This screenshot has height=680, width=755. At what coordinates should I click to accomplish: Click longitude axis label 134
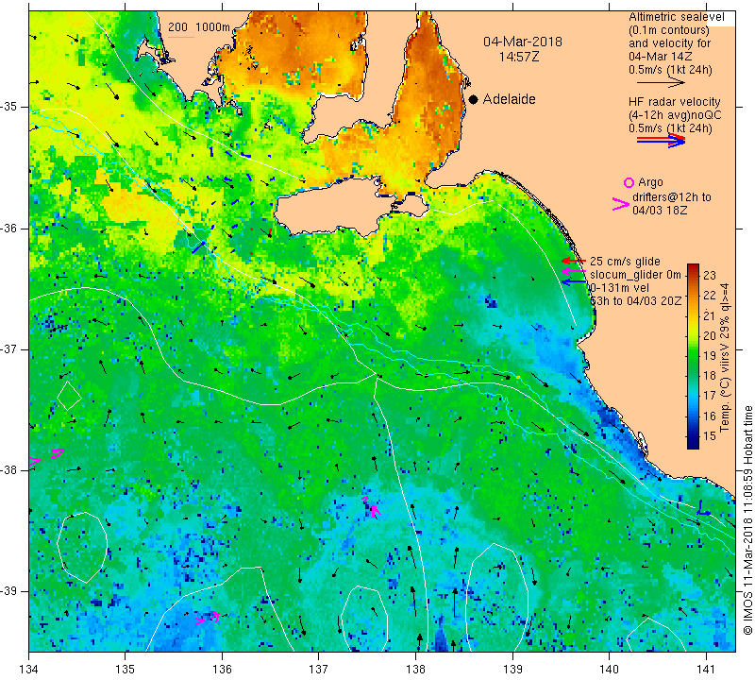tap(29, 670)
